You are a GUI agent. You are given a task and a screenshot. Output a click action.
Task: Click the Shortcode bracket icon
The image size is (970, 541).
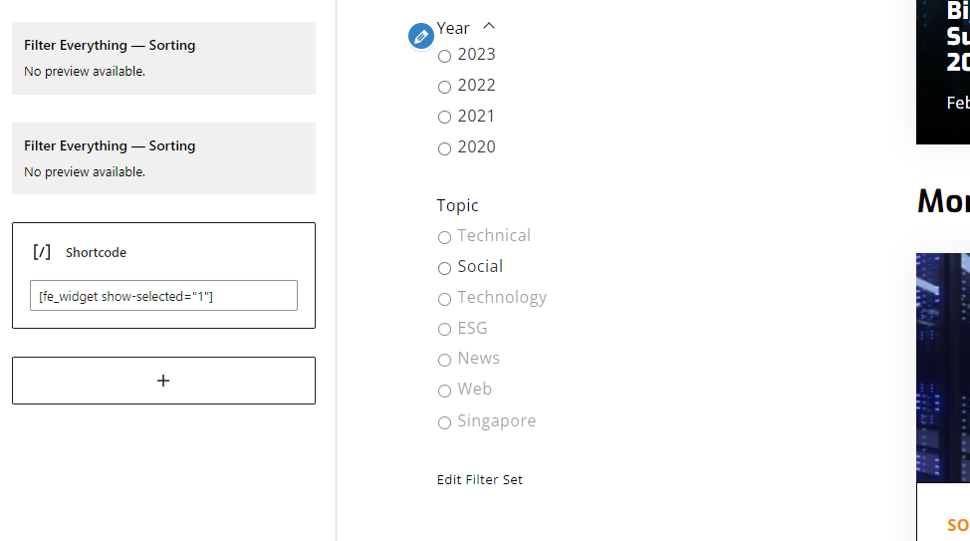pyautogui.click(x=42, y=252)
